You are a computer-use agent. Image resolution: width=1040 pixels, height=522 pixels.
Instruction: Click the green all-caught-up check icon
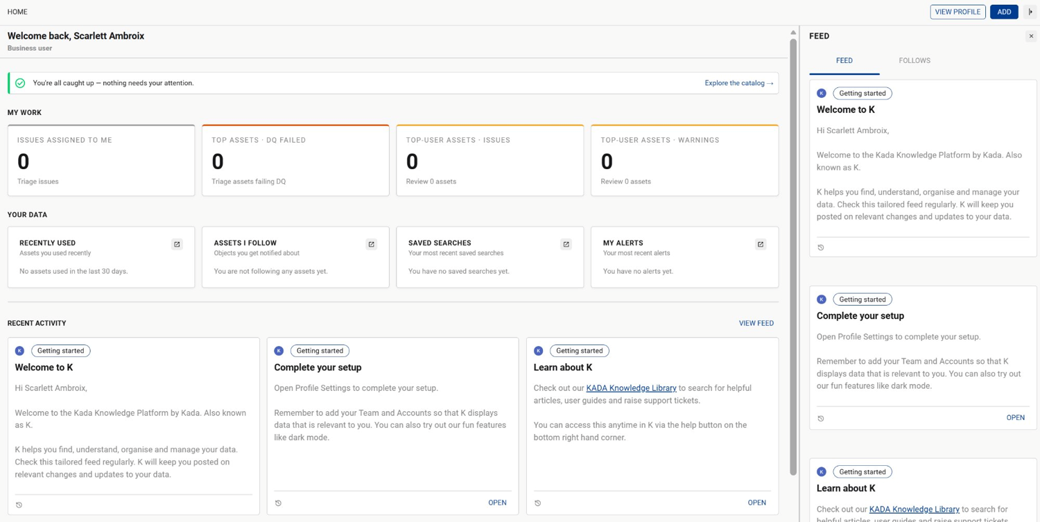20,83
